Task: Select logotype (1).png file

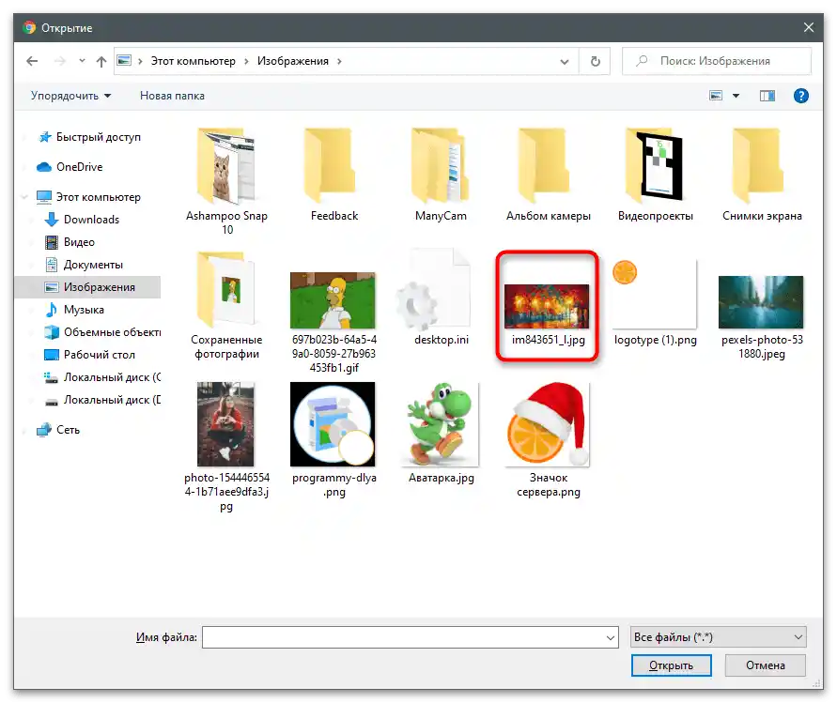Action: click(655, 303)
